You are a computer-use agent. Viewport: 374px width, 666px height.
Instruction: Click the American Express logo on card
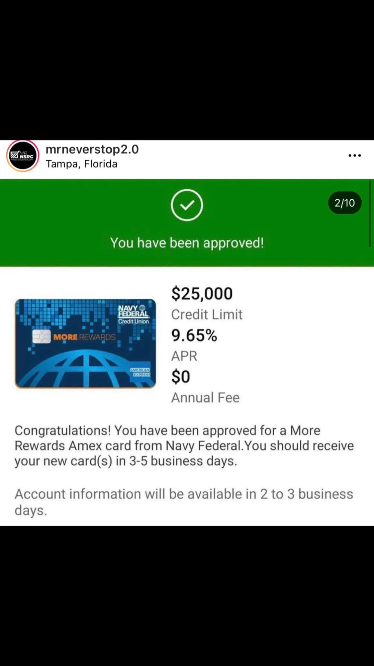pyautogui.click(x=140, y=372)
